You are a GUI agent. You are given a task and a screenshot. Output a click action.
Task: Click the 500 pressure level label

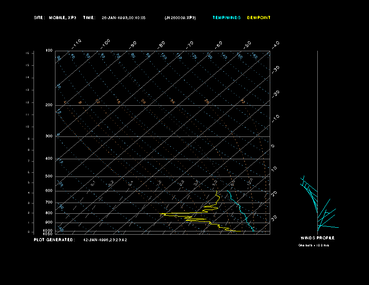(49, 176)
